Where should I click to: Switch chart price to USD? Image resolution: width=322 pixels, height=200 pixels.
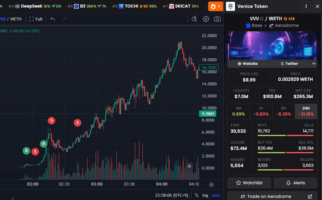(x=3, y=19)
